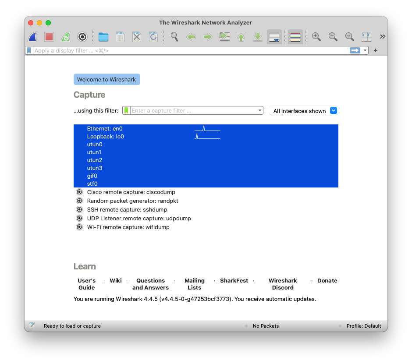412x364 pixels.
Task: Select Random packet generator: randpkt
Action: 133,201
